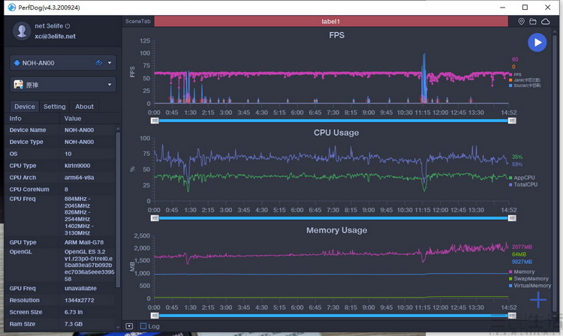Toggle TotalCPU series in CPU legend
The width and height of the screenshot is (563, 336).
tap(523, 184)
